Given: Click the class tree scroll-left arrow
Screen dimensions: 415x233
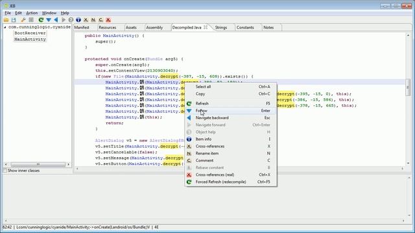Looking at the screenshot, I should (x=6, y=164).
